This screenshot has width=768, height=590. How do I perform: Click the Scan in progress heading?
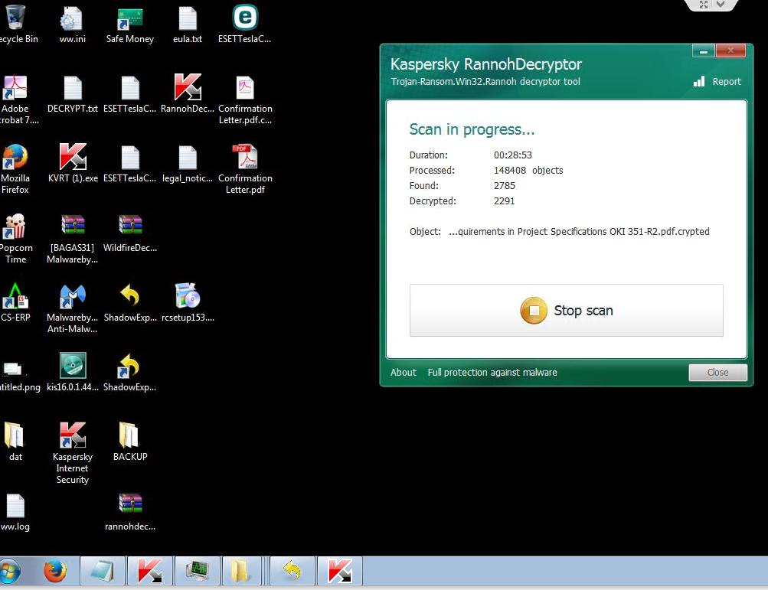tap(472, 129)
